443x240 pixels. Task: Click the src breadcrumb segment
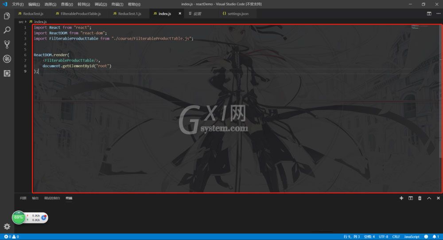click(x=21, y=22)
